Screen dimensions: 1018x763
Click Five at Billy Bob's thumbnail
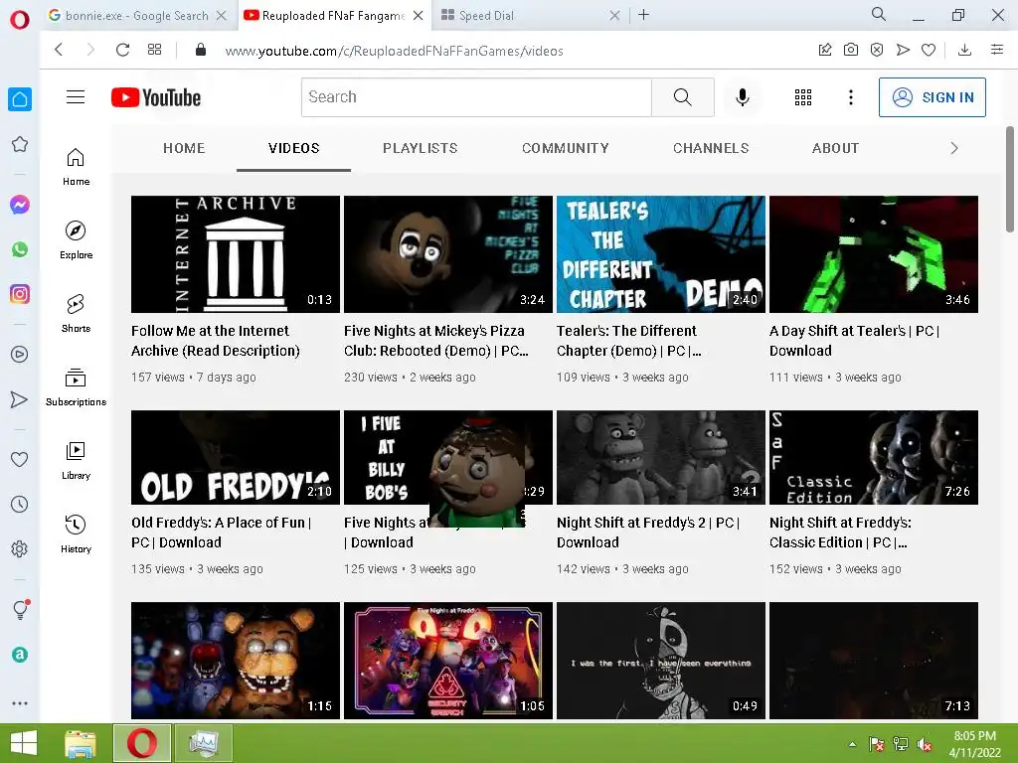click(x=448, y=457)
